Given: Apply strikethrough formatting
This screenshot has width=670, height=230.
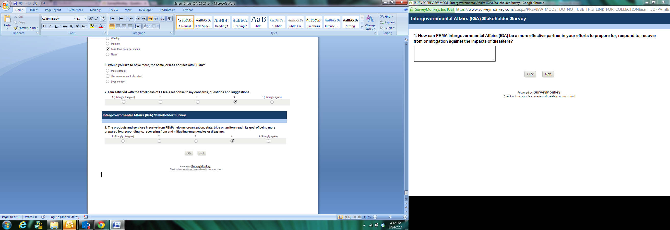Looking at the screenshot, I should point(65,26).
